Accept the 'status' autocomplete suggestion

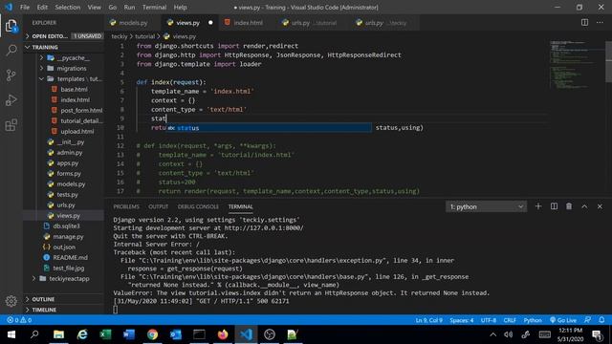[x=269, y=127]
